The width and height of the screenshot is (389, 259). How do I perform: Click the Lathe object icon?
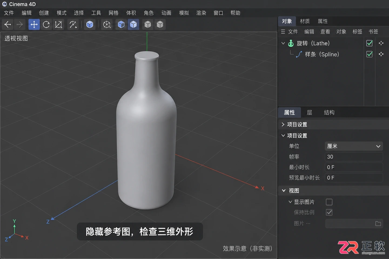(291, 43)
